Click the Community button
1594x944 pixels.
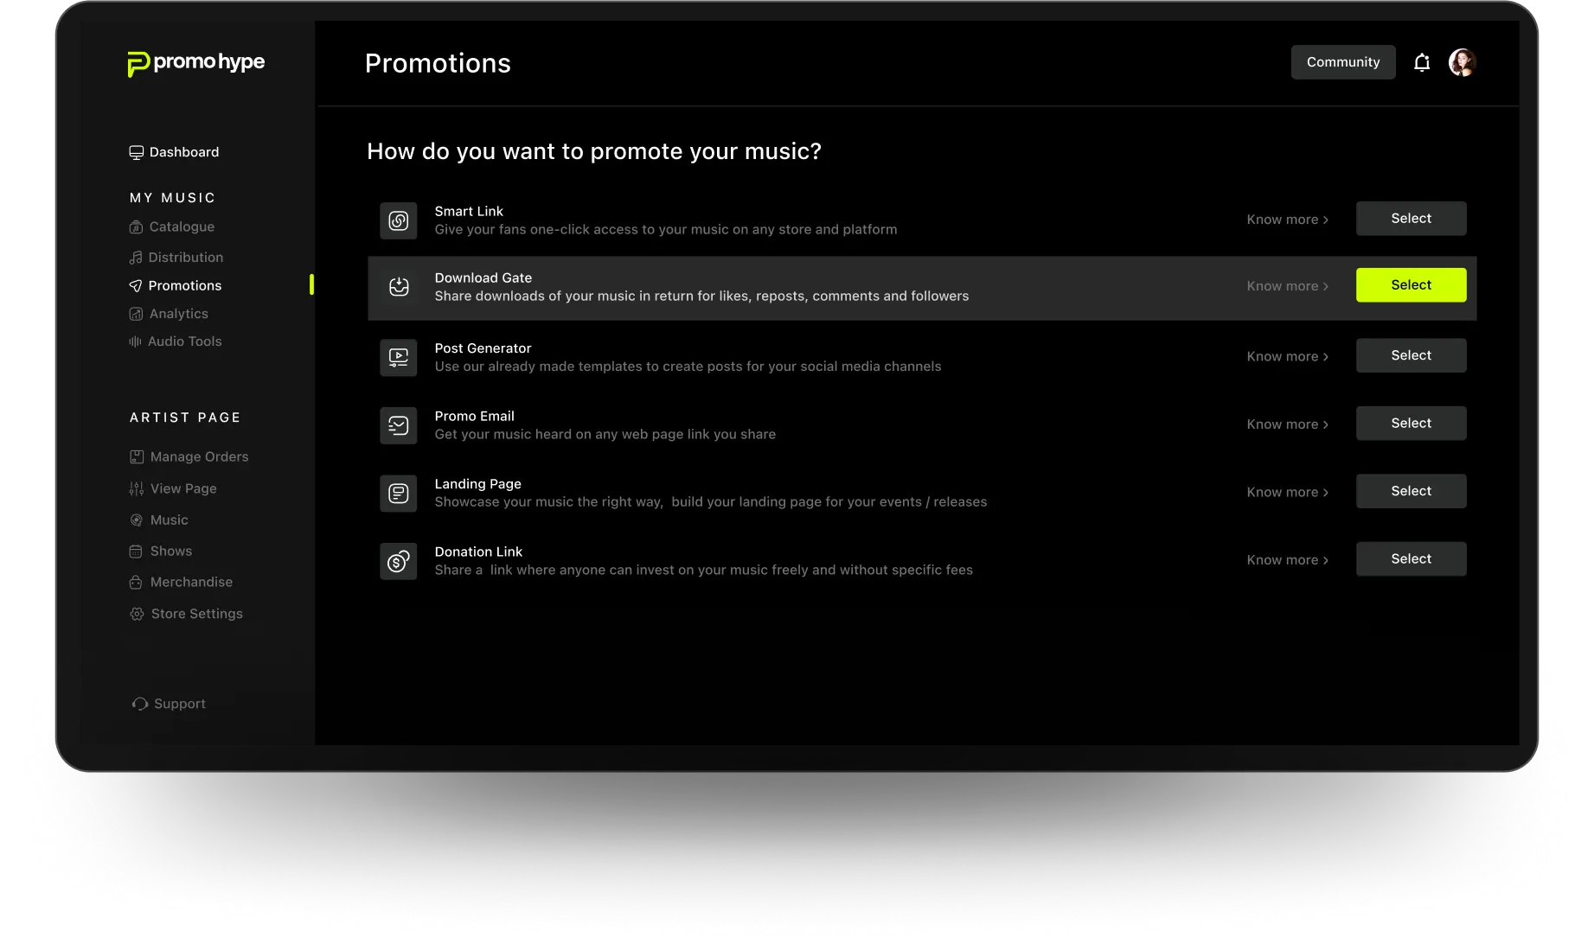click(1342, 62)
